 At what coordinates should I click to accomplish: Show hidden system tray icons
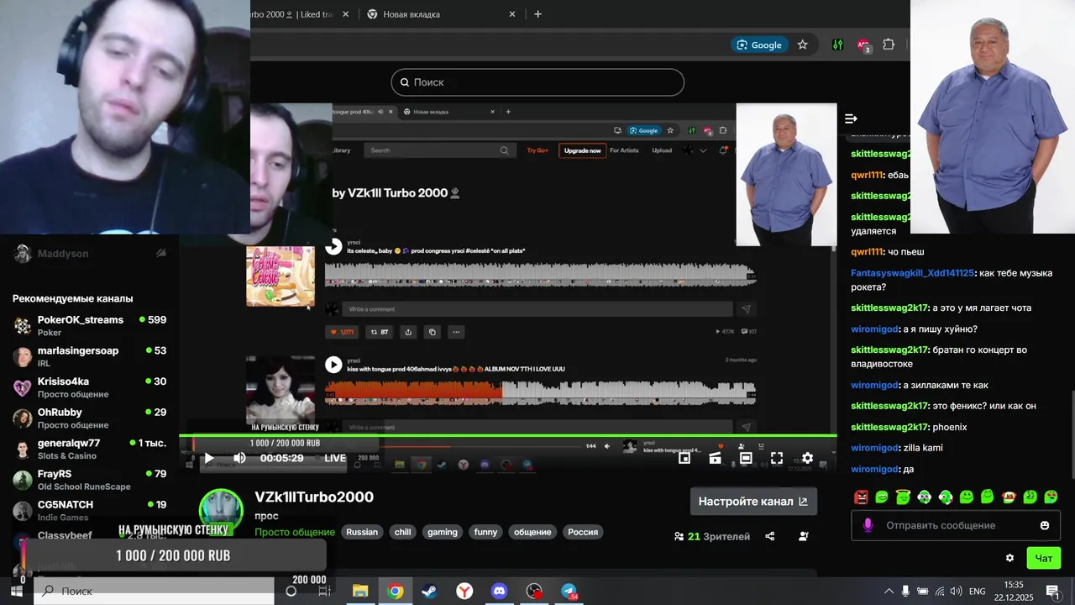click(x=889, y=591)
